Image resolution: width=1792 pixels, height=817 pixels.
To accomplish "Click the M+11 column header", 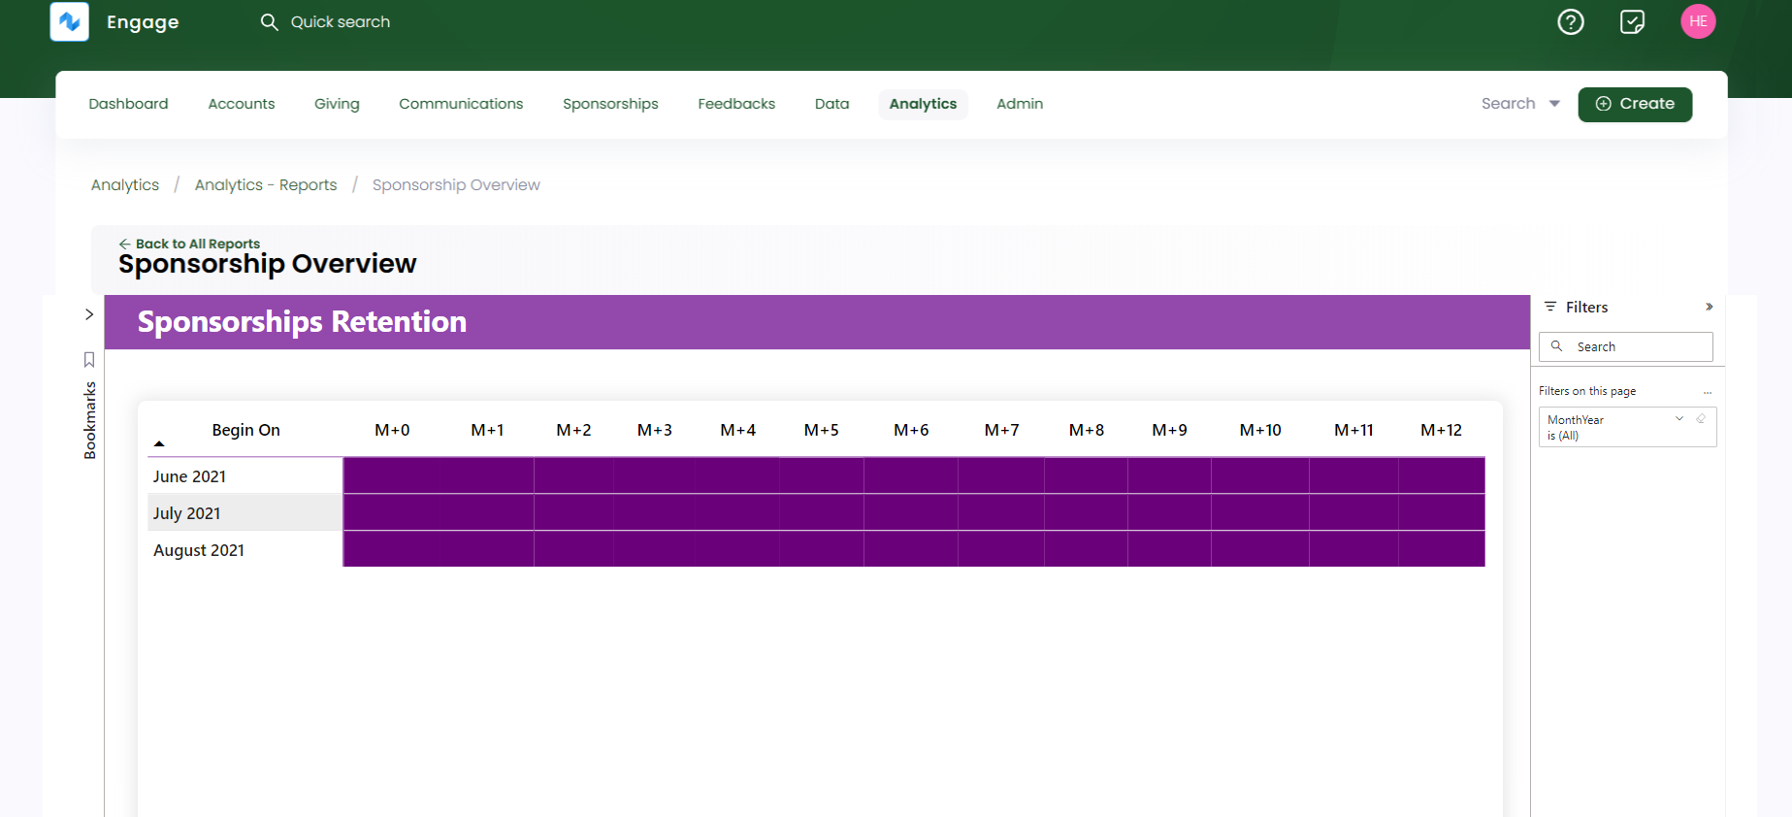I will [x=1353, y=430].
